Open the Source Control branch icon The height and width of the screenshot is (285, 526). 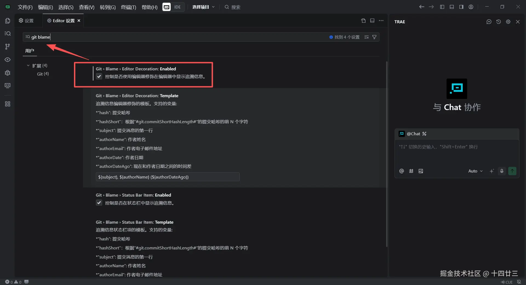pyautogui.click(x=8, y=47)
